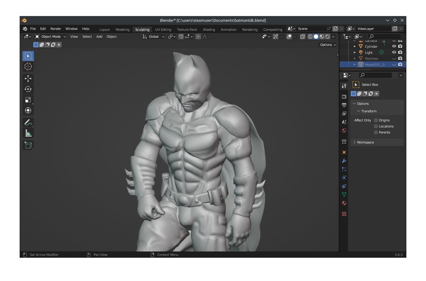The width and height of the screenshot is (426, 281).
Task: Open the snapping options dropdown
Action: pos(189,37)
